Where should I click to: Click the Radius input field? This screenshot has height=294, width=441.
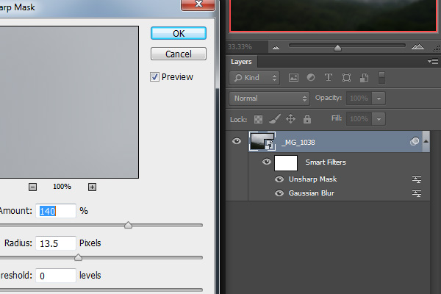pyautogui.click(x=56, y=243)
